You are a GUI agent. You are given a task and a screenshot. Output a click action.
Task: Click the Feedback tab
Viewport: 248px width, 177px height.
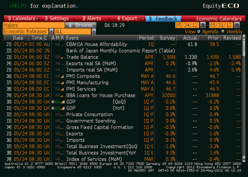[163, 19]
